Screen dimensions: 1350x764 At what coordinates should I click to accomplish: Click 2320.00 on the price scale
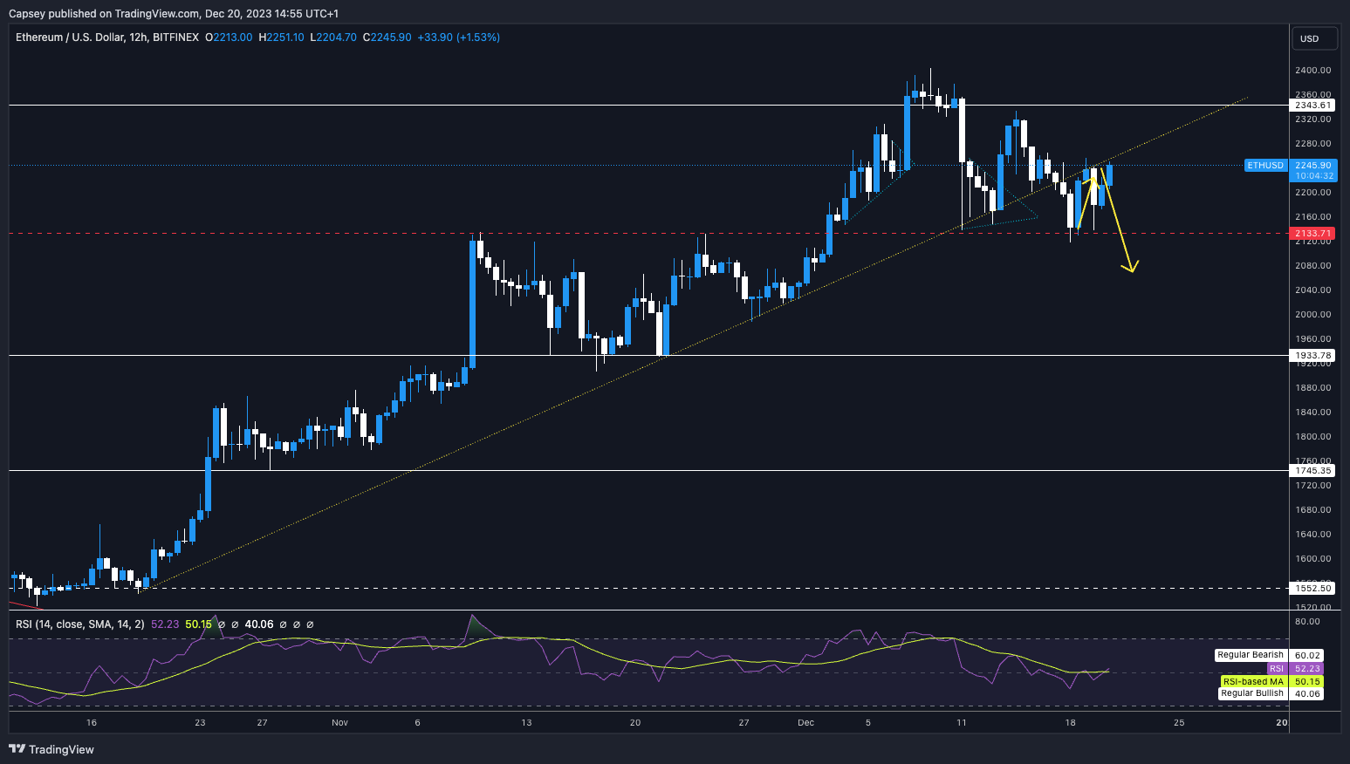pyautogui.click(x=1312, y=119)
